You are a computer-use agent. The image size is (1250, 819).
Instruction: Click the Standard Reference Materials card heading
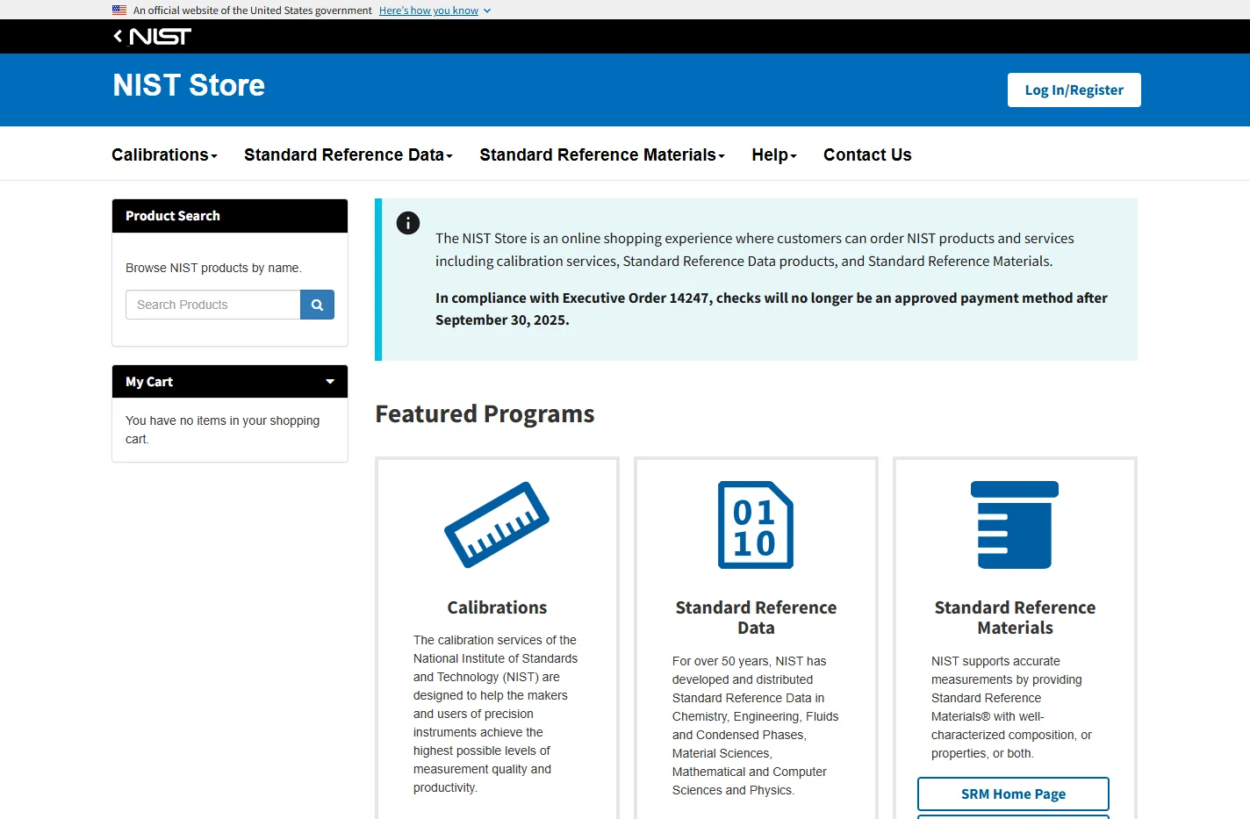[x=1015, y=617]
